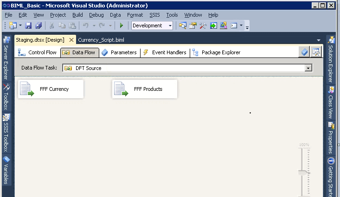Open the Getting Started side panel
The image size is (340, 197).
point(331,177)
